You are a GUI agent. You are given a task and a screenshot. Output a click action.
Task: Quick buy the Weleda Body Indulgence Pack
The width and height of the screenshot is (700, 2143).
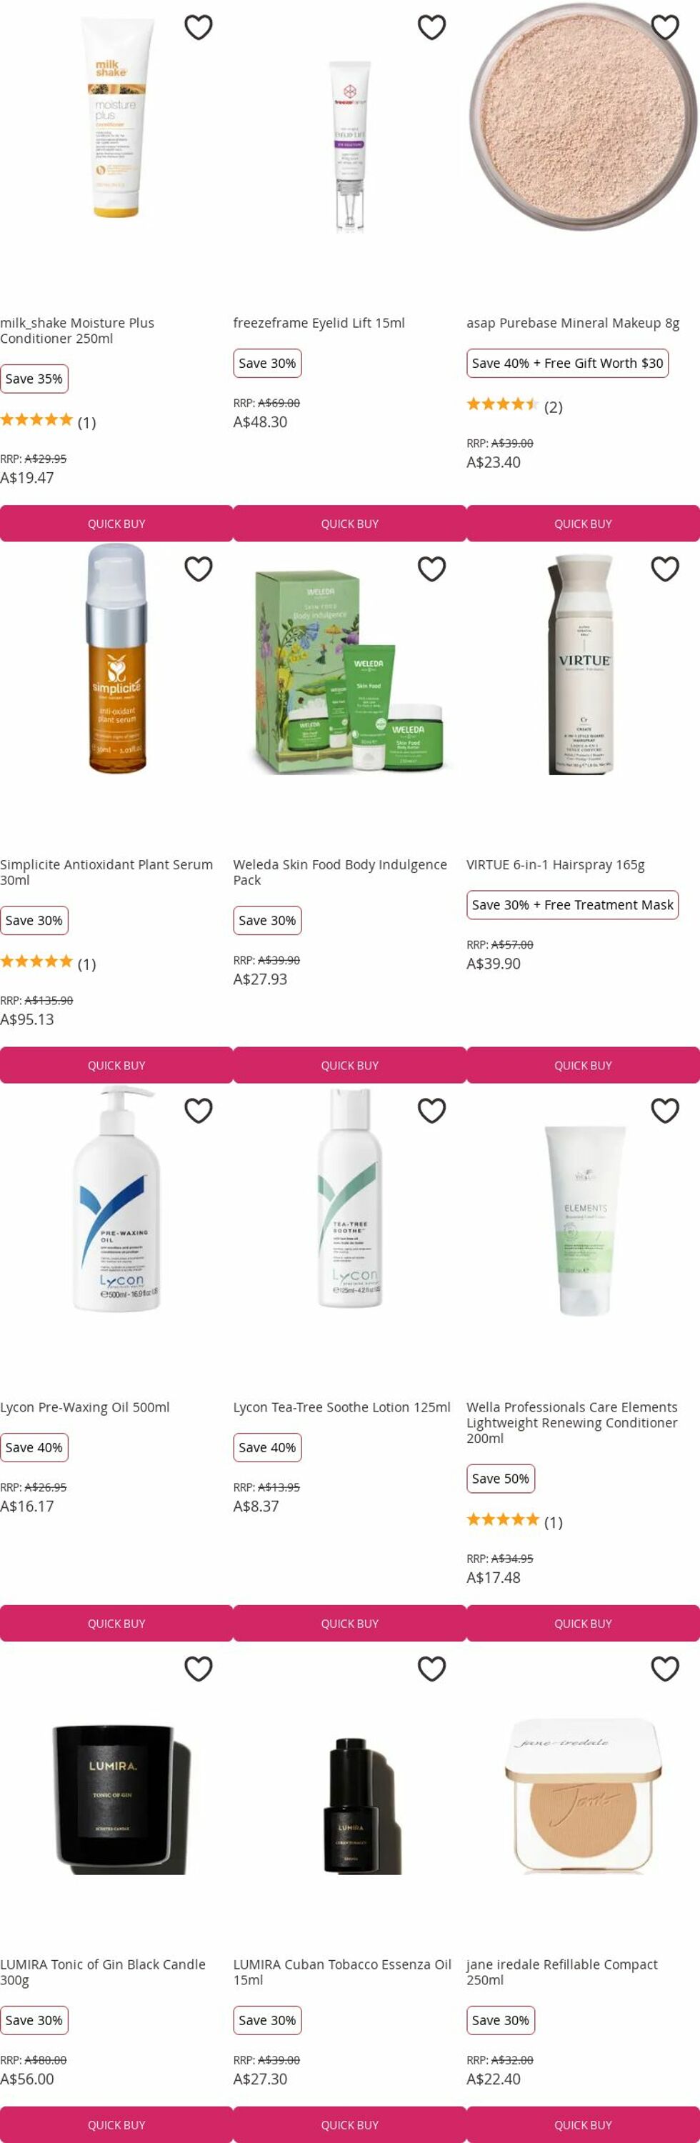click(x=349, y=1065)
